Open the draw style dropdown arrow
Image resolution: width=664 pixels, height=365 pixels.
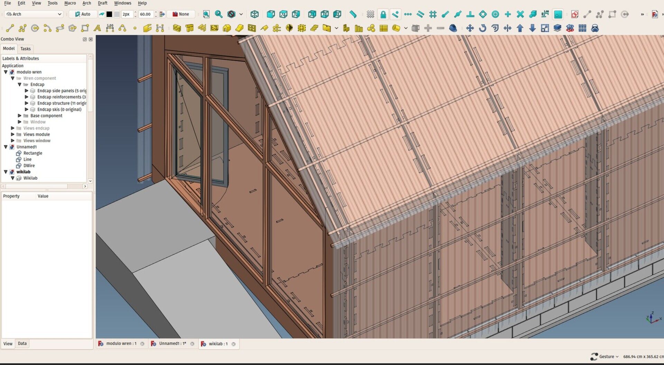(x=241, y=14)
